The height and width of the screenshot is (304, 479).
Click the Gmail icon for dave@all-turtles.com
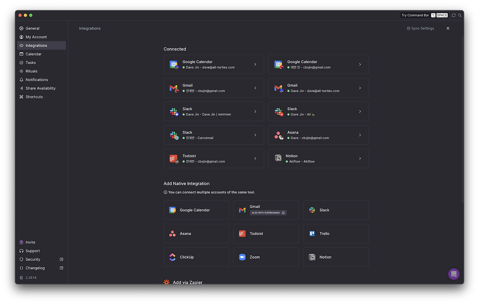pyautogui.click(x=278, y=88)
